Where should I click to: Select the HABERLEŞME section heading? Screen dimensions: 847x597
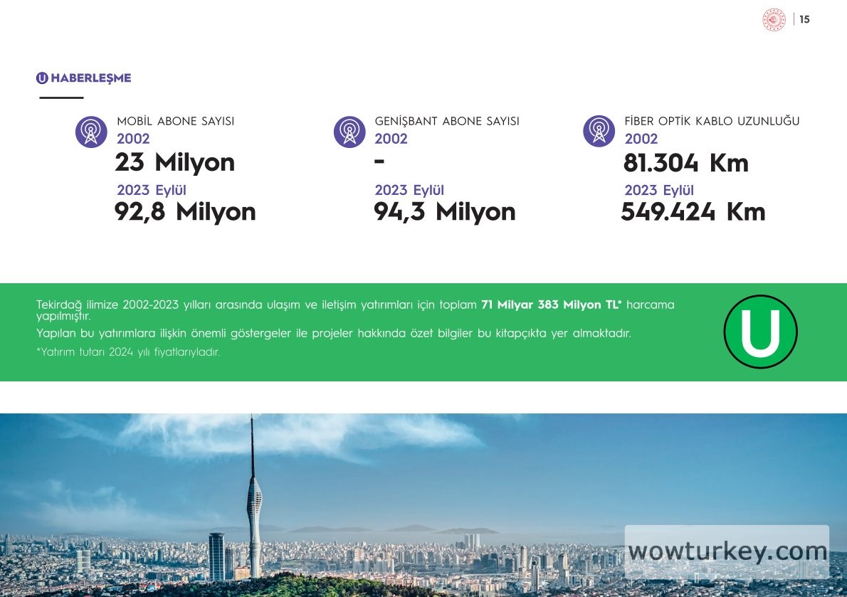coord(91,78)
